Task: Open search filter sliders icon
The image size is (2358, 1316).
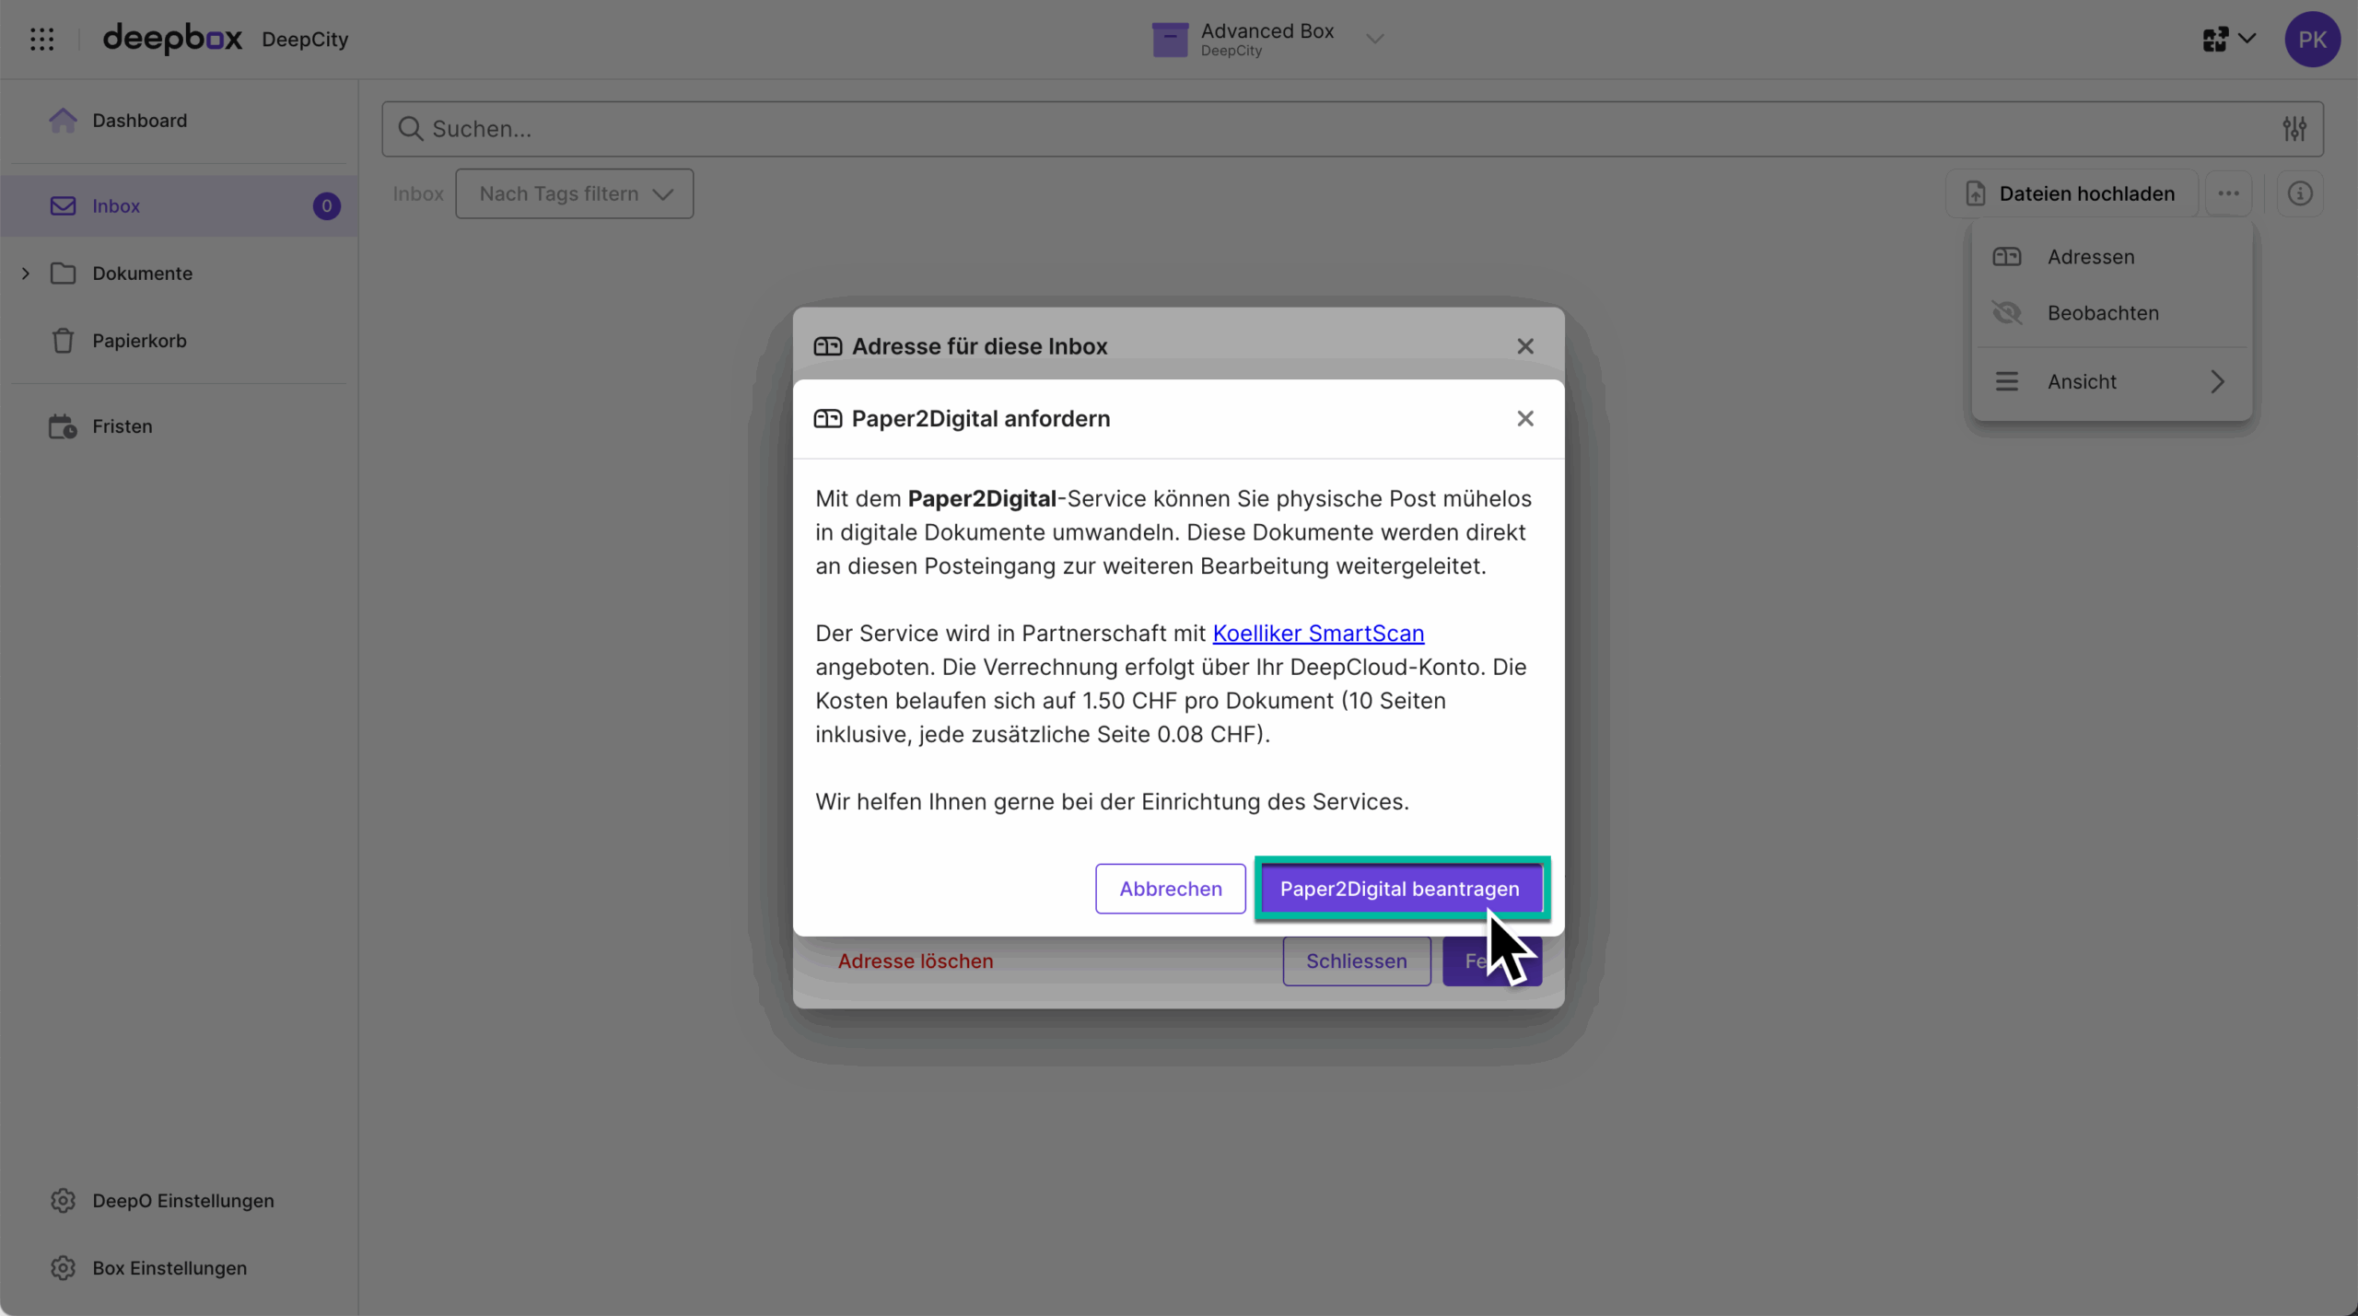Action: (2294, 129)
